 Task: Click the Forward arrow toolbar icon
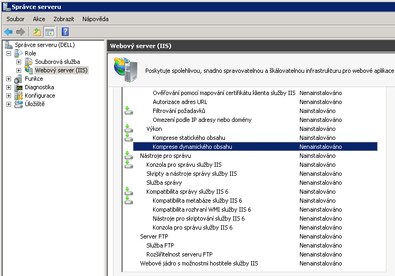[21, 32]
